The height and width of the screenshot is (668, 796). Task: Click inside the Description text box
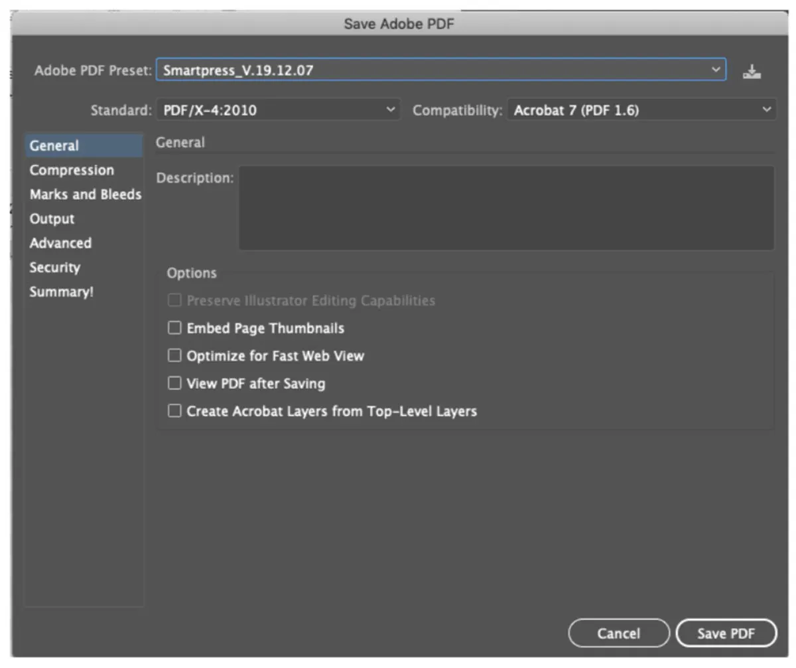click(507, 206)
